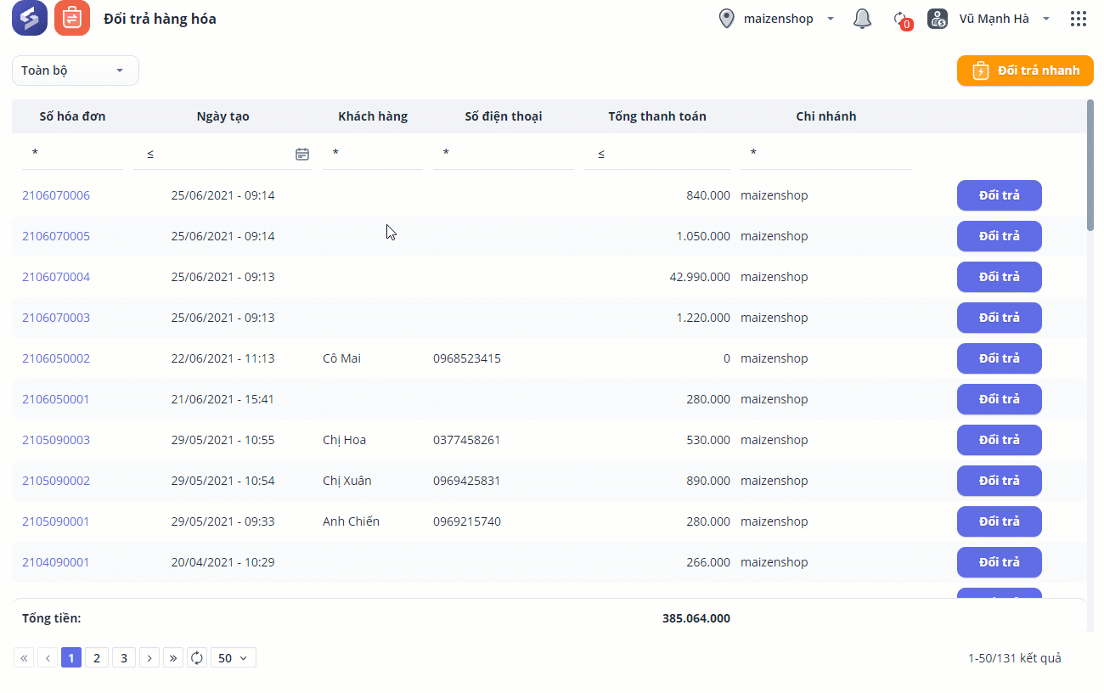Change page size dropdown showing 50
The height and width of the screenshot is (693, 1104).
[233, 657]
